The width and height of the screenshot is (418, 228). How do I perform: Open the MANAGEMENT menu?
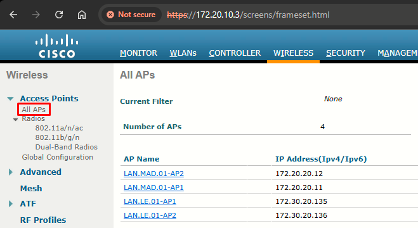[398, 53]
